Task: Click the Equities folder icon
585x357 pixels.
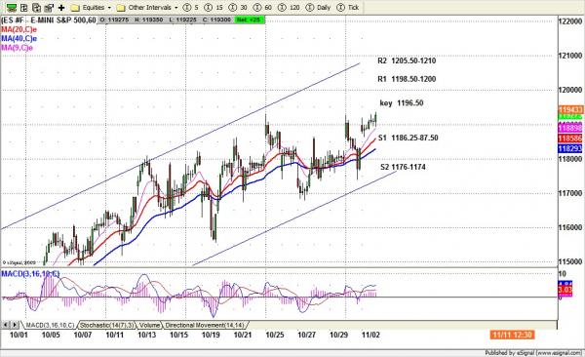Action: [x=75, y=8]
